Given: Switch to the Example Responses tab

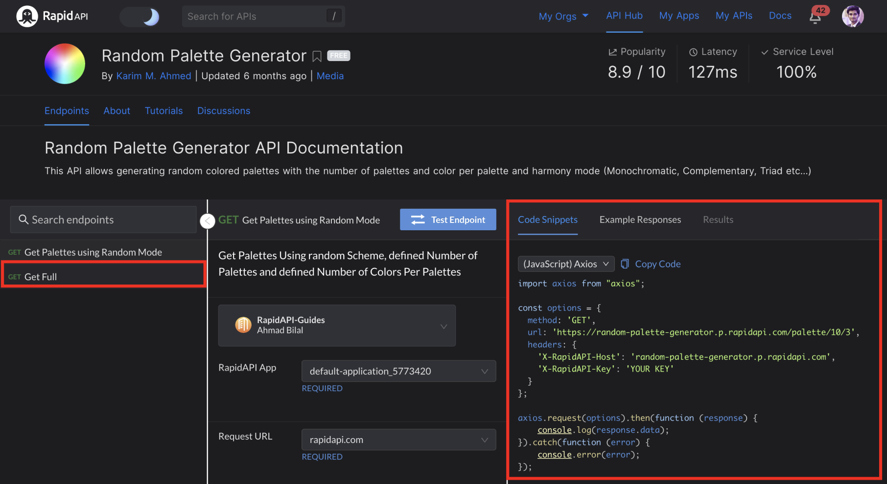Looking at the screenshot, I should (x=640, y=220).
